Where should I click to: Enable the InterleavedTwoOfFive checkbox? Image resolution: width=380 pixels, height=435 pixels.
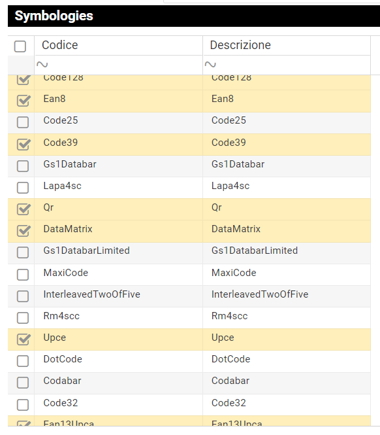tap(23, 296)
